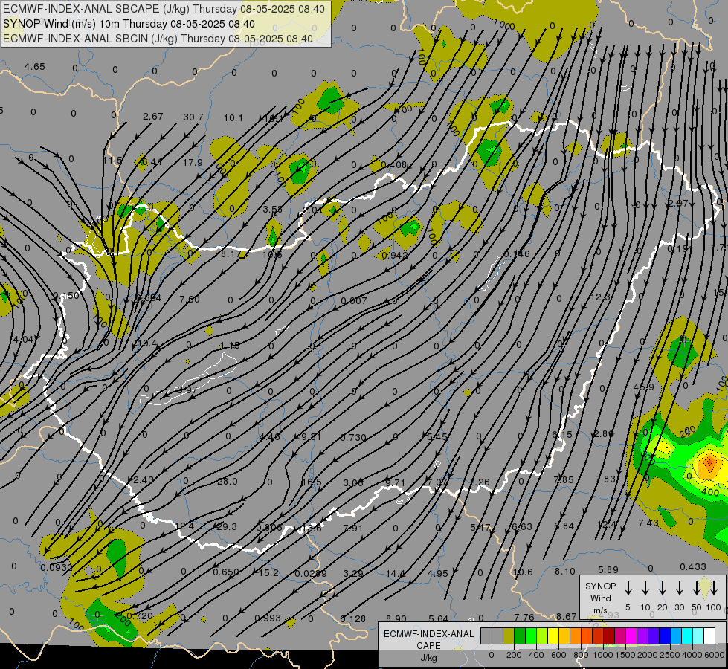The image size is (728, 669).
Task: Click the 0.942 value on the map
Action: (394, 255)
